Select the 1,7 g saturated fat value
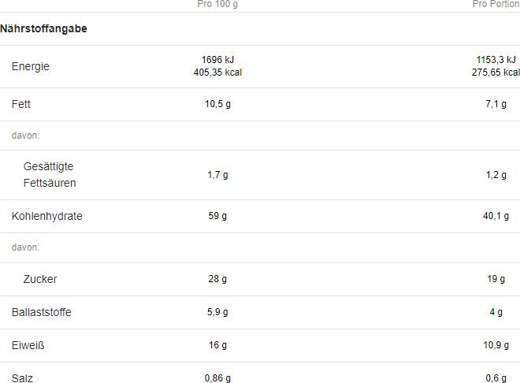The height and width of the screenshot is (383, 520). tap(218, 175)
